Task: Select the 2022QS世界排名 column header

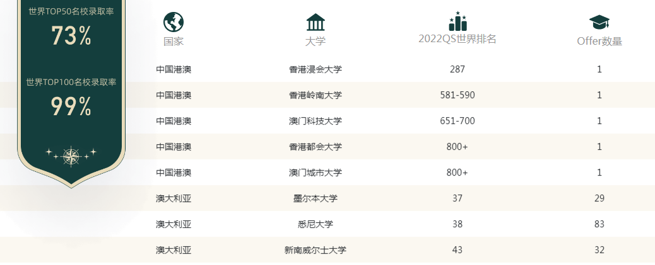Action: [x=457, y=39]
